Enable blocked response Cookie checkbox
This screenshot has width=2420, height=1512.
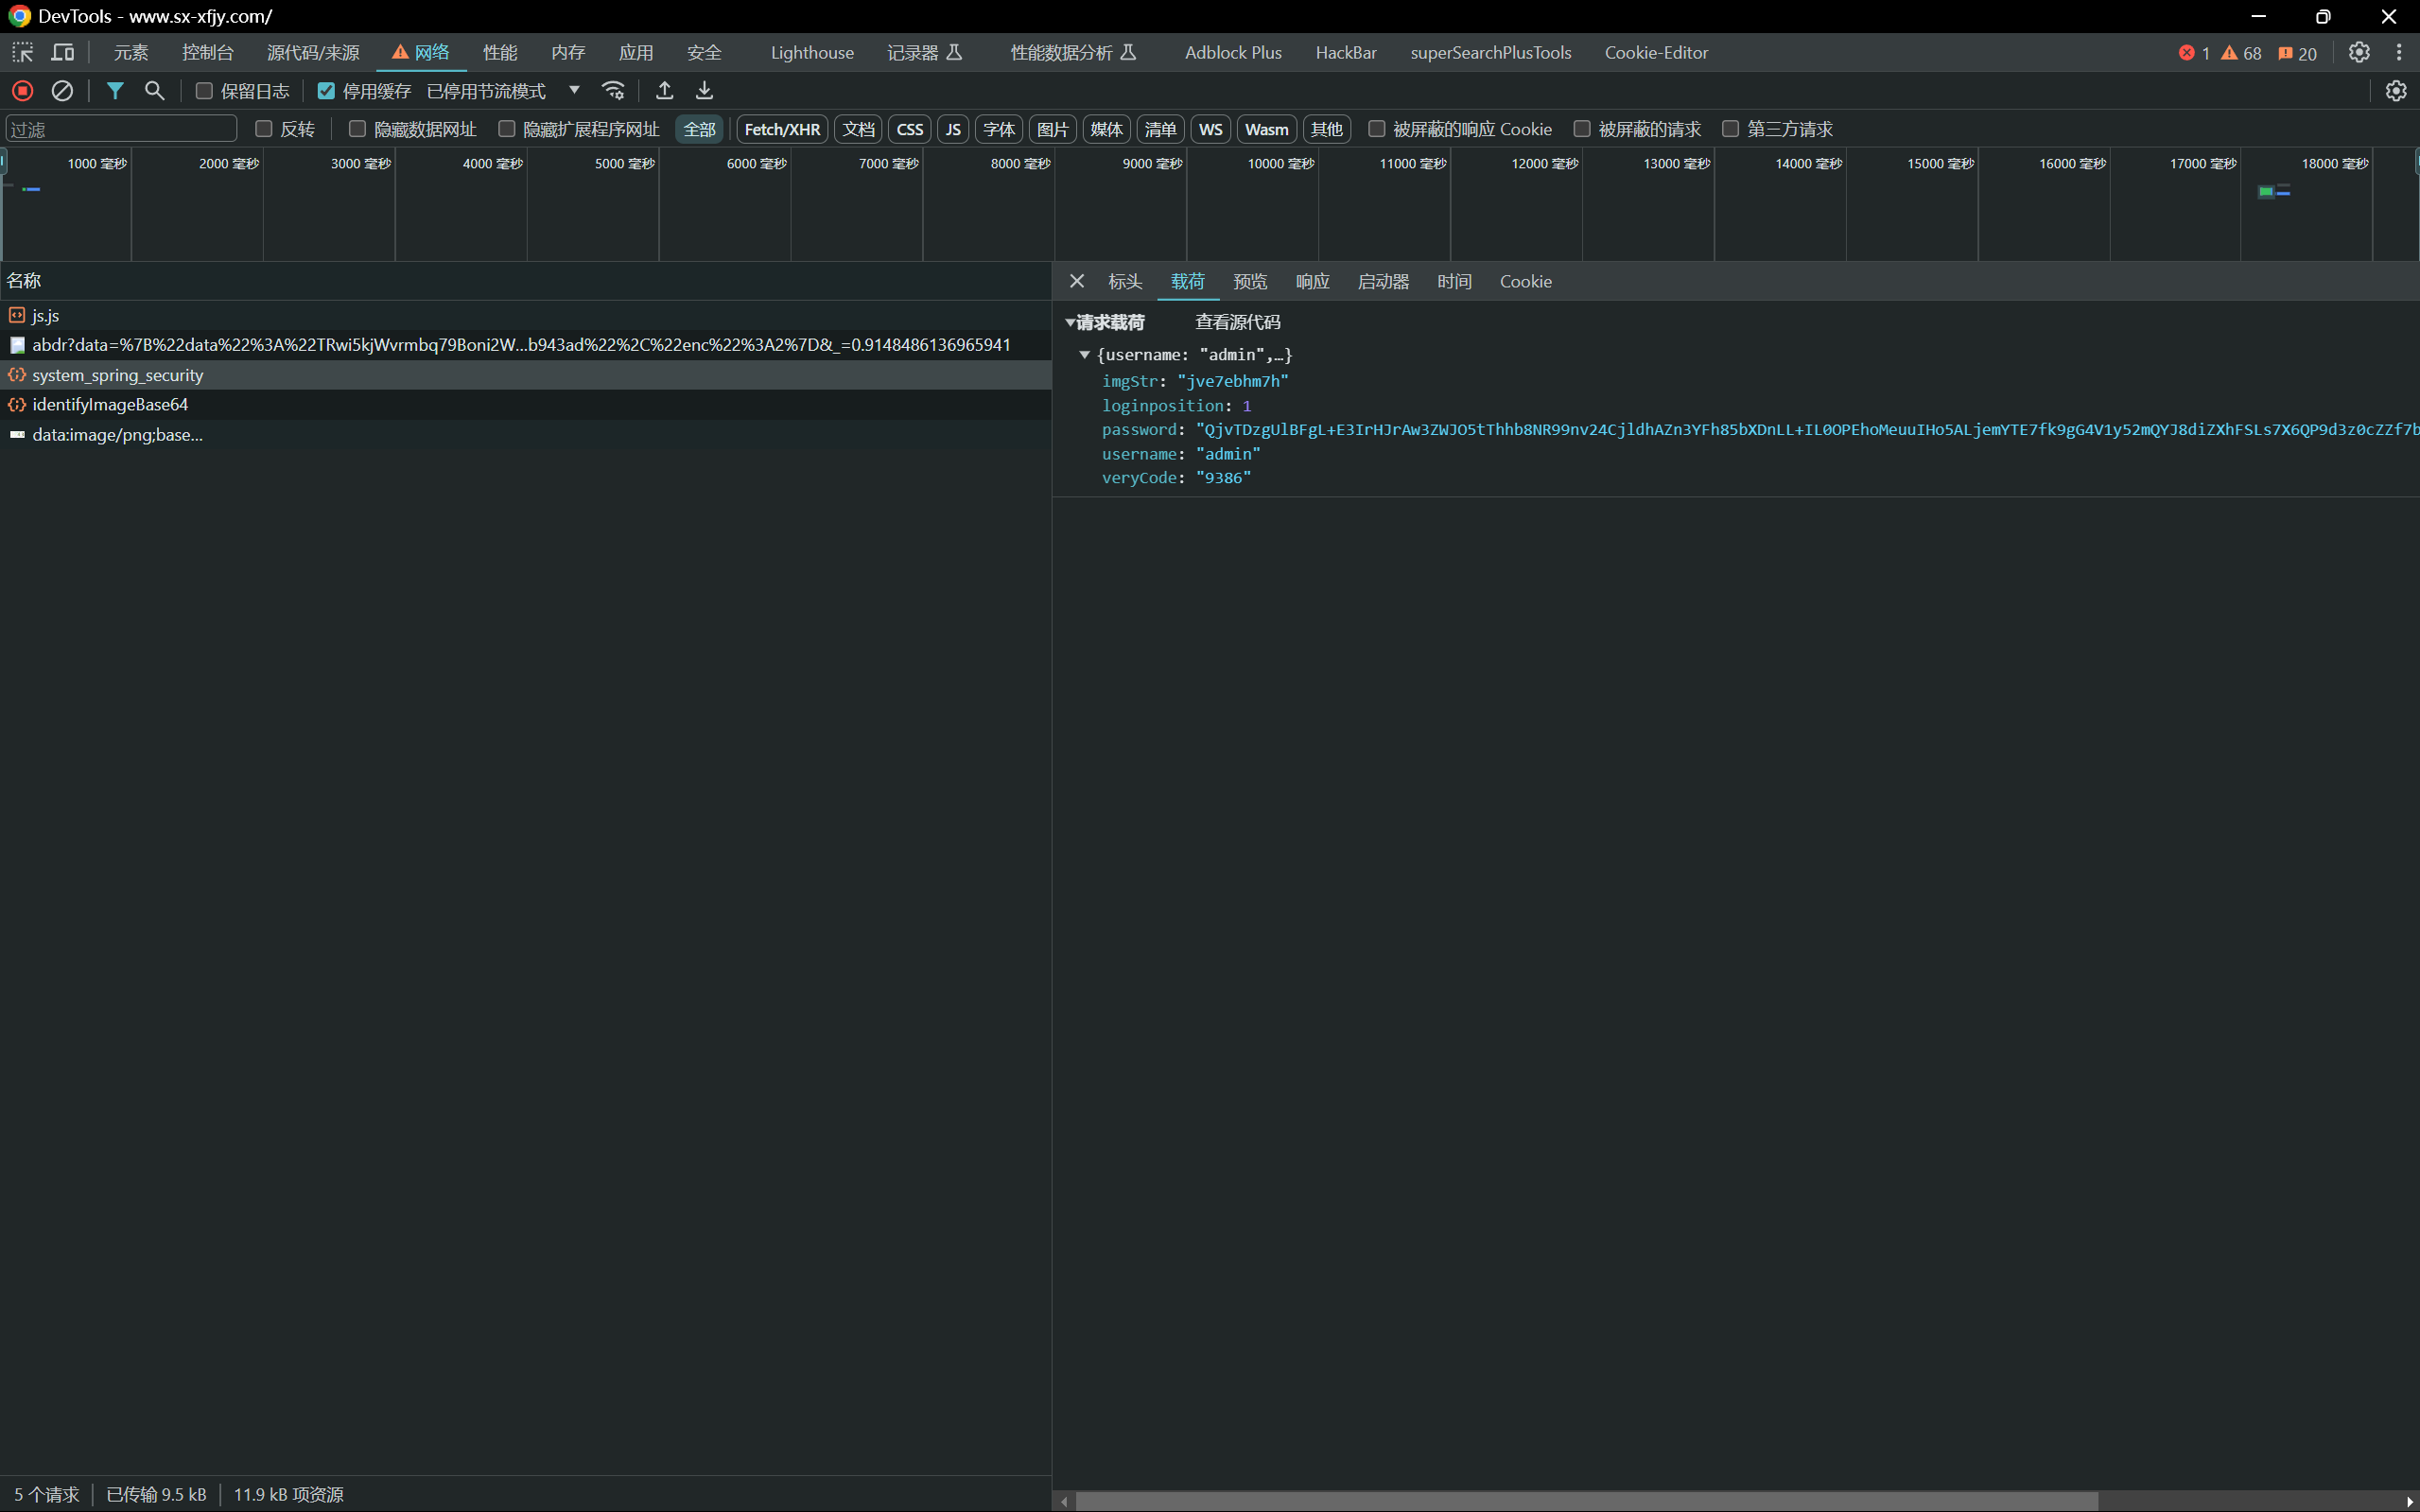1377,129
